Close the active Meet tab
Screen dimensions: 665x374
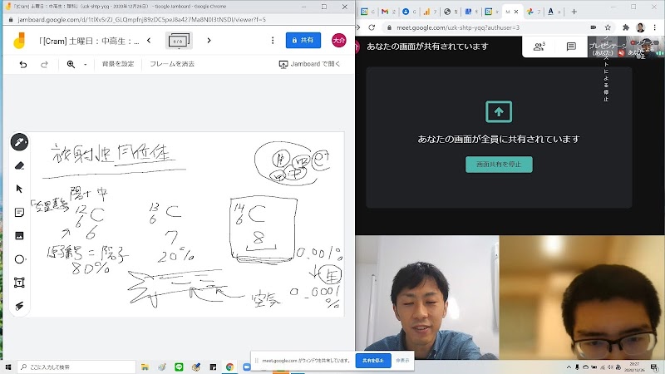tap(516, 12)
